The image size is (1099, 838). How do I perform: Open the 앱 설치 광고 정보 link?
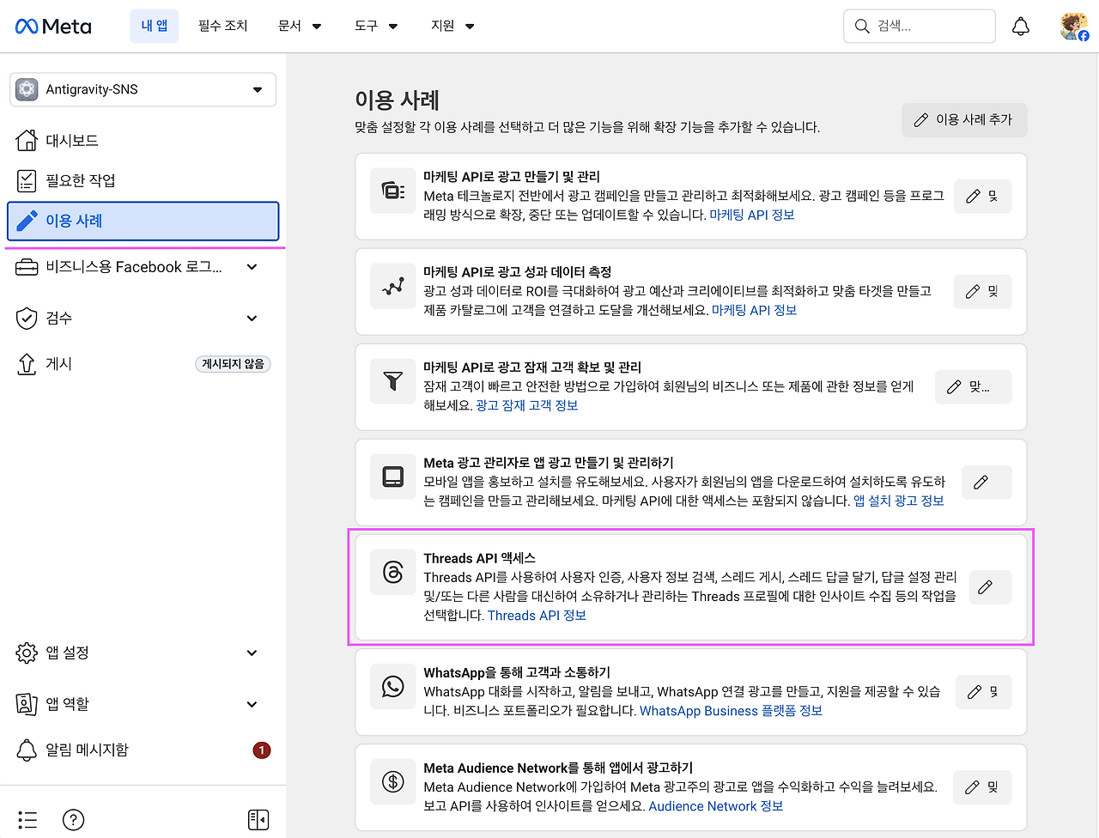click(899, 501)
